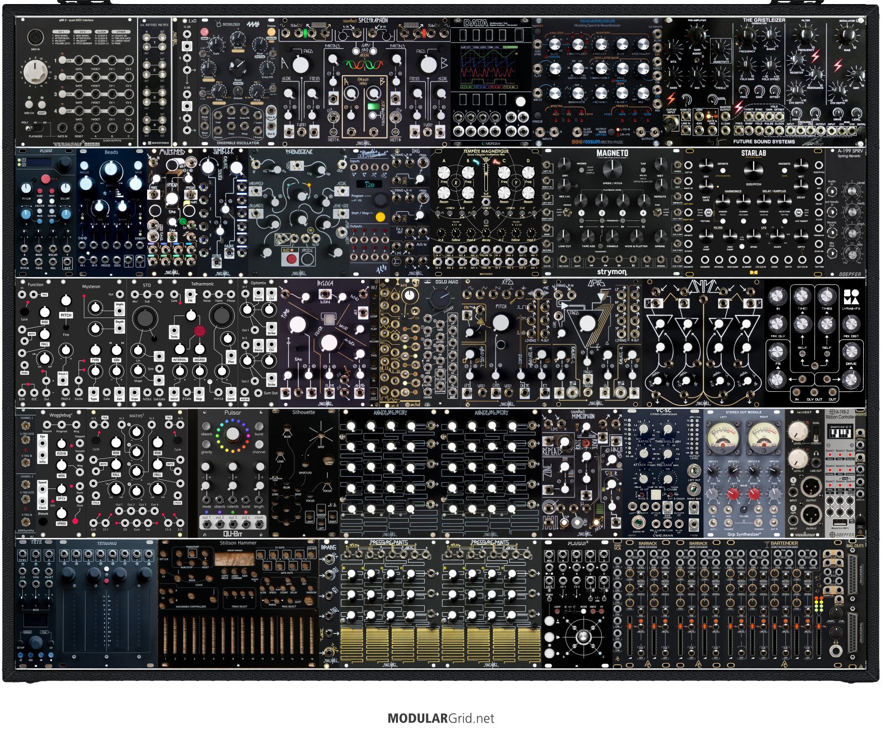Open the A-199 SPRV Spring Reverb module
The height and width of the screenshot is (729, 883).
pos(846,212)
